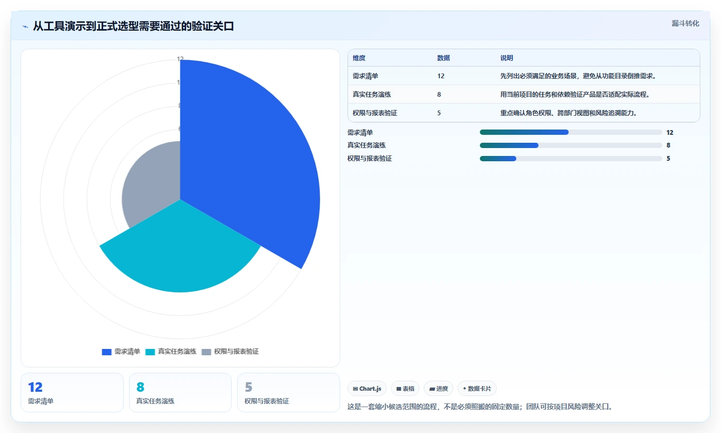Click the 数据 column header
The height and width of the screenshot is (433, 721).
(x=444, y=58)
